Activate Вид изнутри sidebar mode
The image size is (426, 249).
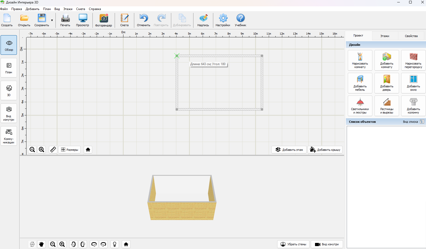click(9, 113)
